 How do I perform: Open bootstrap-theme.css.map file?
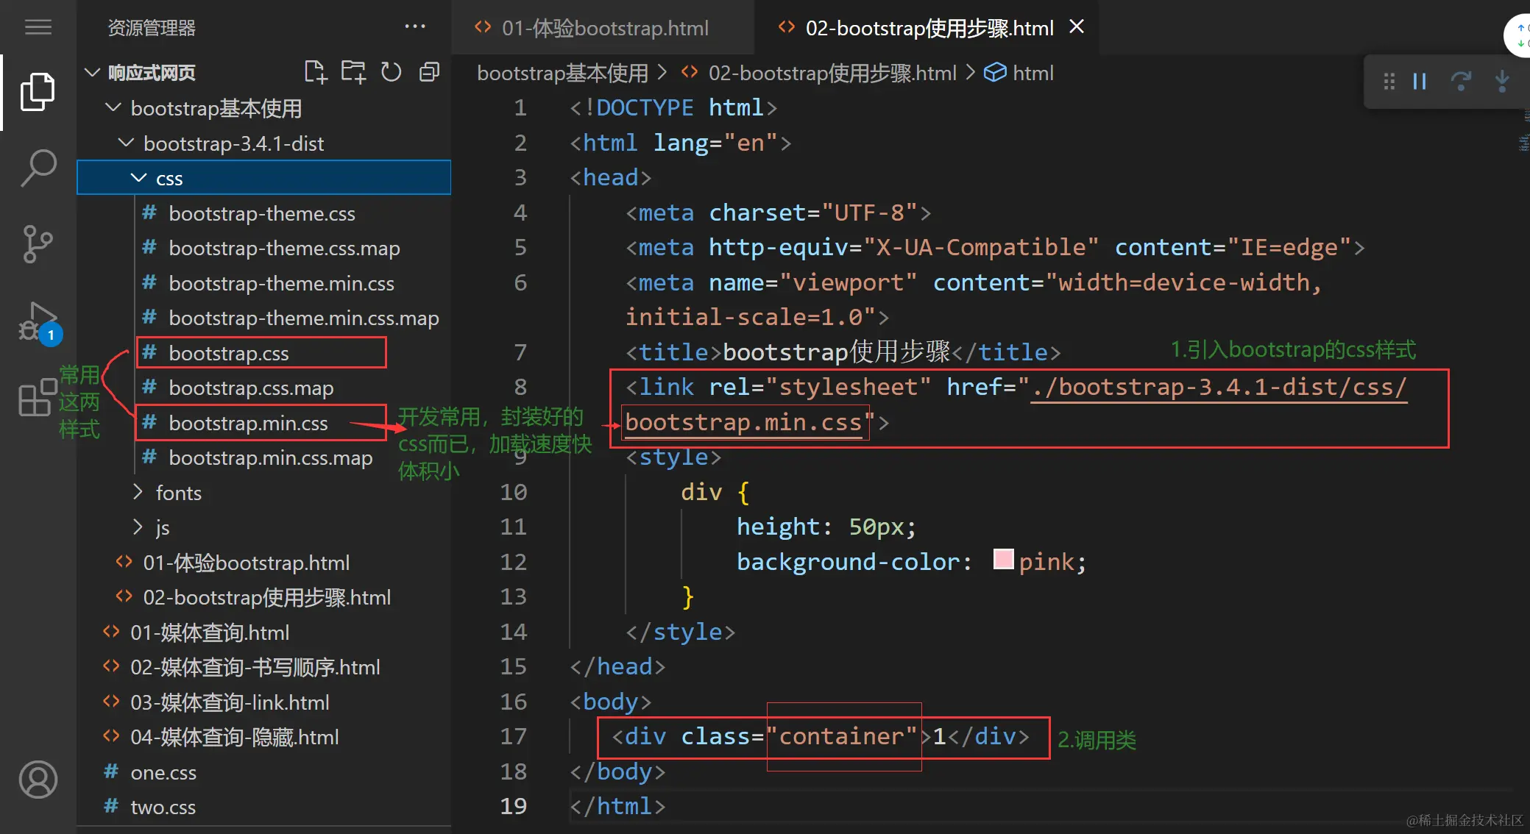pos(263,248)
